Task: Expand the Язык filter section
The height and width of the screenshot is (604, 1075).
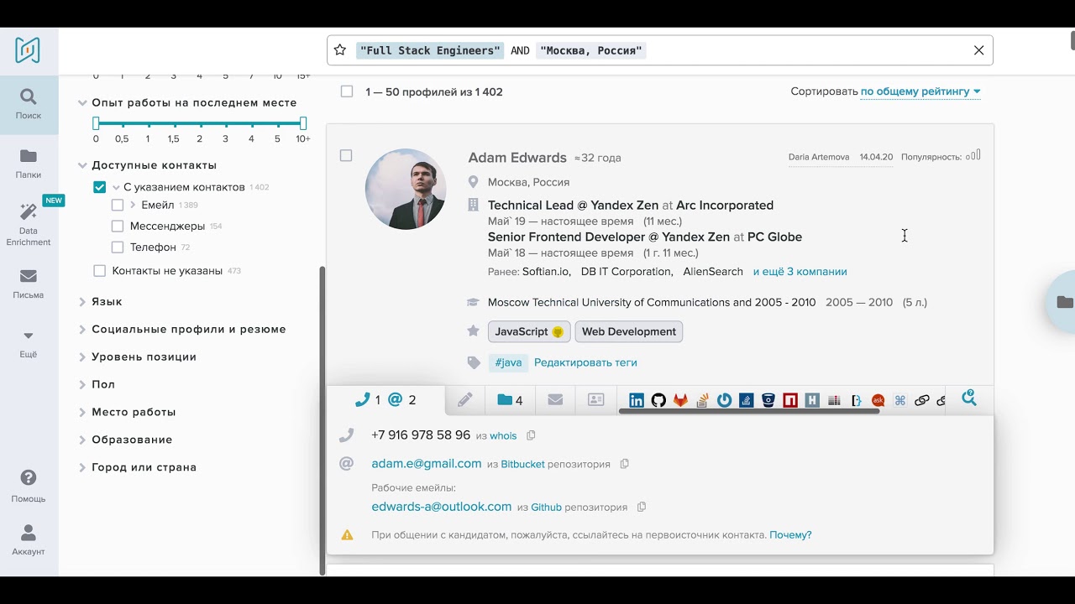Action: click(x=83, y=302)
